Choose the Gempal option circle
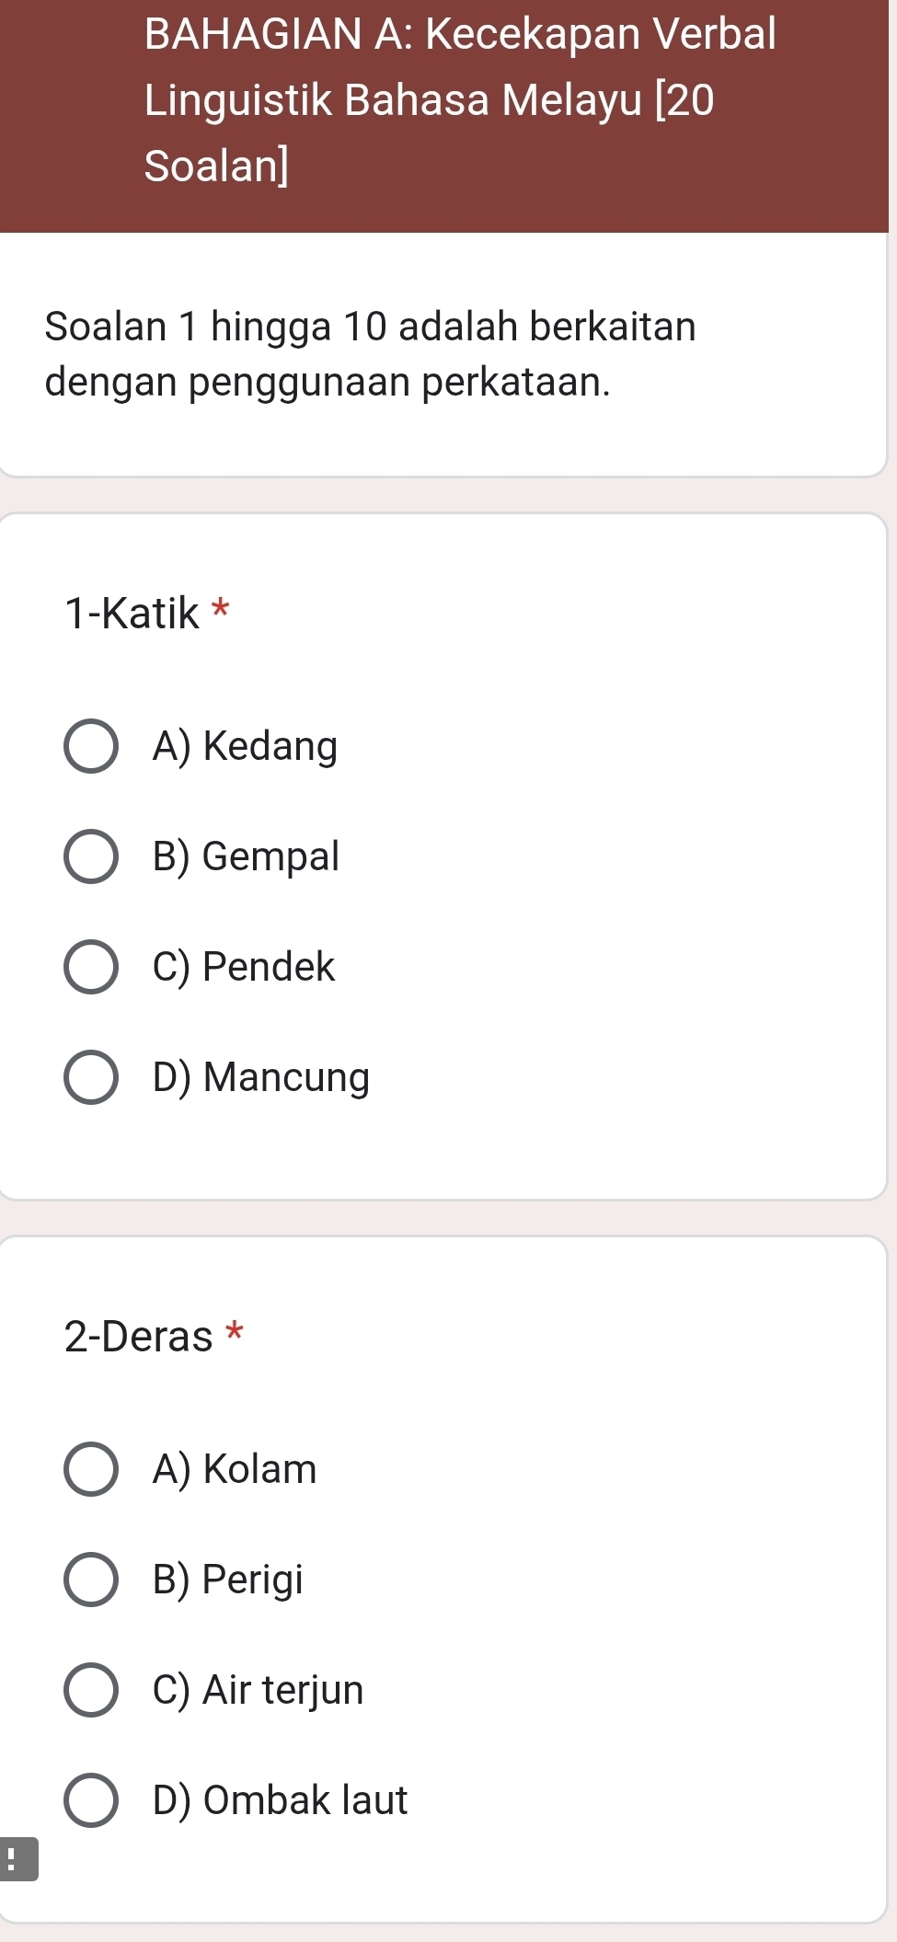The image size is (897, 1942). click(90, 856)
